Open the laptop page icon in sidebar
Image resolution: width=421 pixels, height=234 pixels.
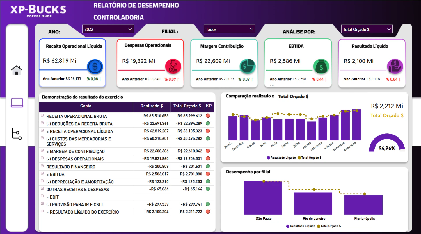click(x=17, y=102)
